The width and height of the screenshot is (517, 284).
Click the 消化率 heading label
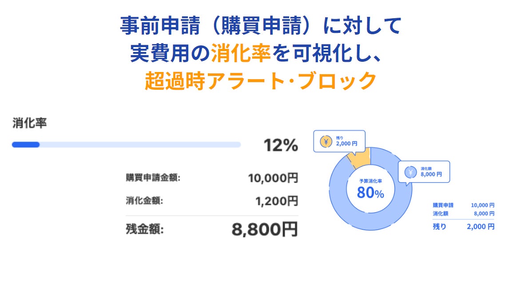29,123
